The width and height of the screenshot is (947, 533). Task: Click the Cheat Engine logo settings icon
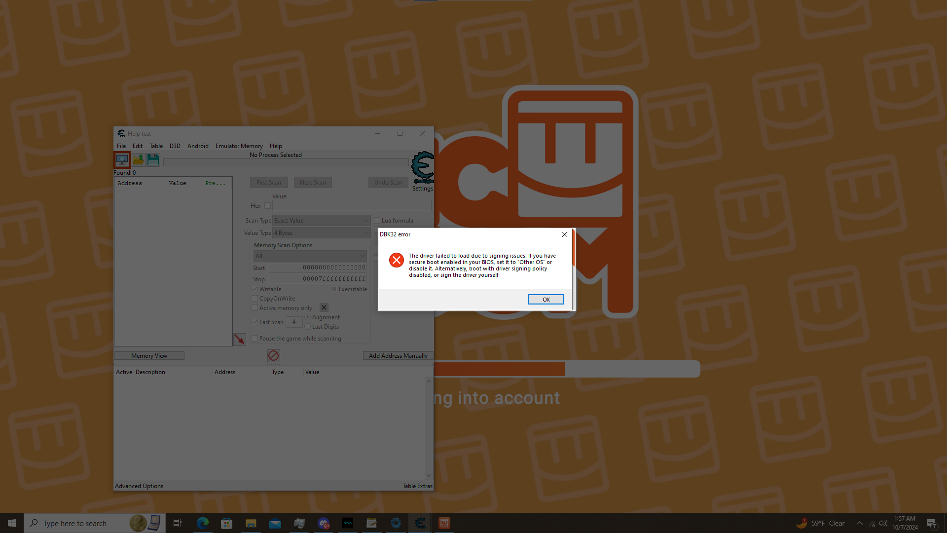(x=423, y=168)
